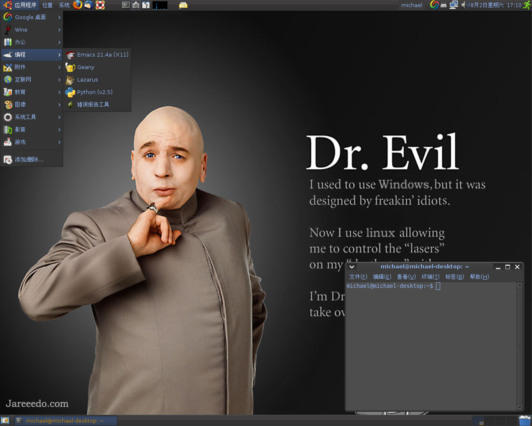This screenshot has height=426, width=532.
Task: Click the michael user switcher
Action: tap(412, 5)
